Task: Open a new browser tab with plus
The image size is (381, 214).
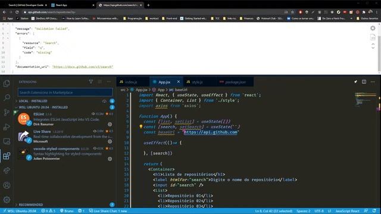Action: [x=148, y=5]
